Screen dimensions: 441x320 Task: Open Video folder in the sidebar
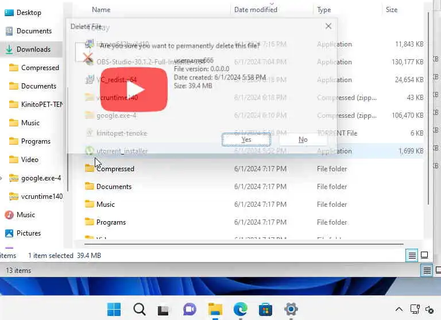point(24,160)
